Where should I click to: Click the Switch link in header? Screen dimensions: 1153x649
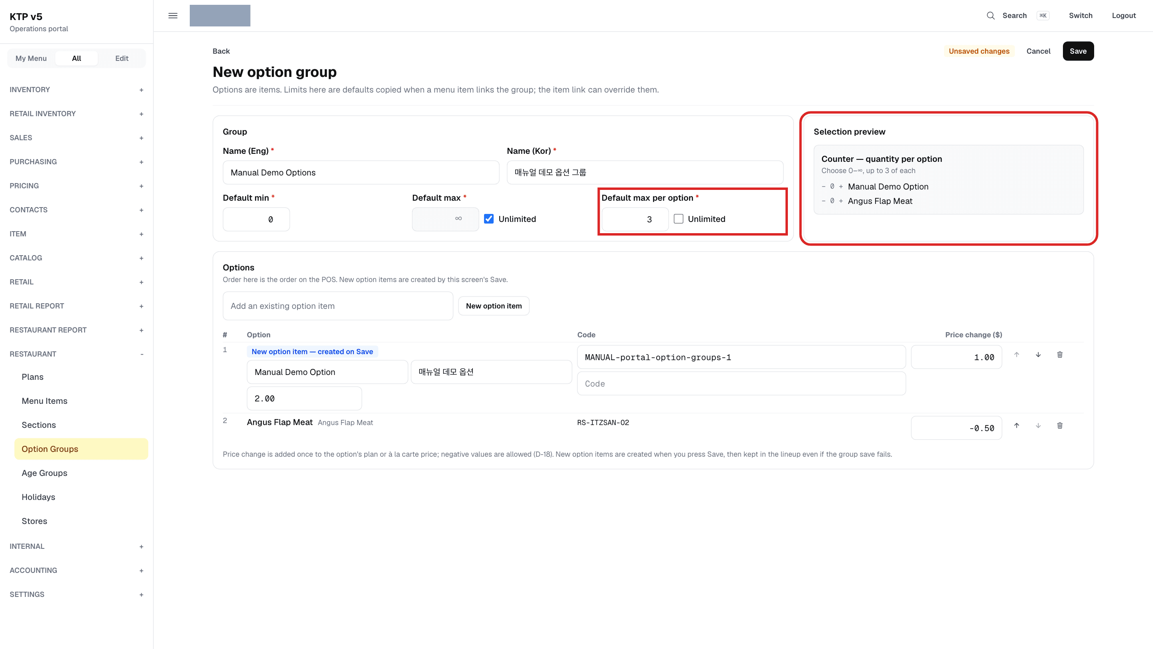(x=1081, y=16)
